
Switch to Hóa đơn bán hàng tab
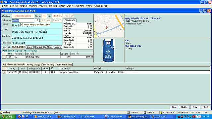pos(64,65)
